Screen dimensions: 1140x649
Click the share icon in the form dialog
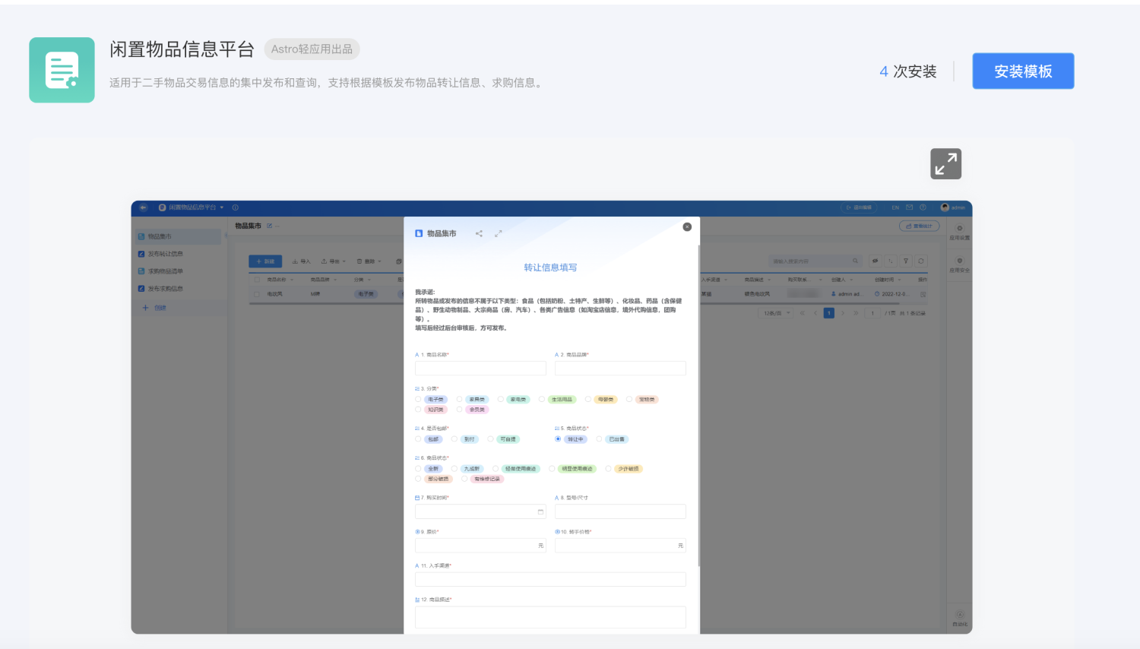click(x=479, y=233)
